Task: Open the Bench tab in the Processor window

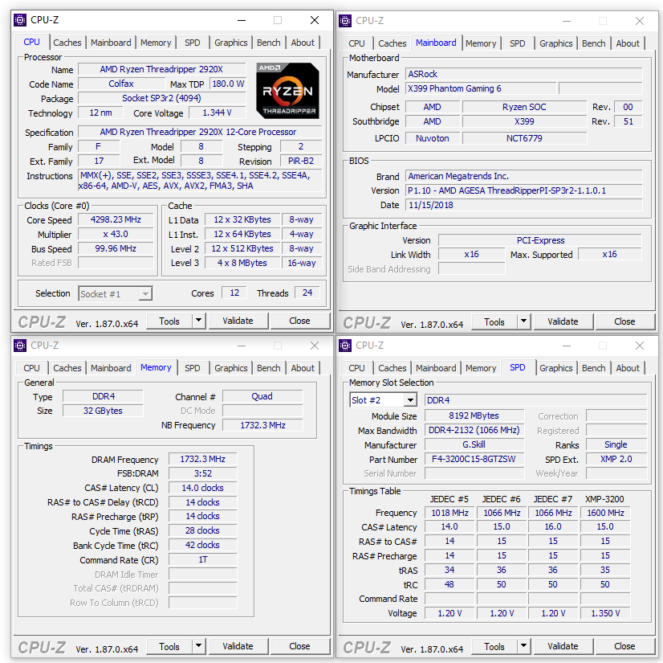Action: (x=269, y=43)
